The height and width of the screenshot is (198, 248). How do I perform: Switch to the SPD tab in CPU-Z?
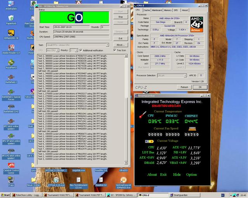point(176,10)
